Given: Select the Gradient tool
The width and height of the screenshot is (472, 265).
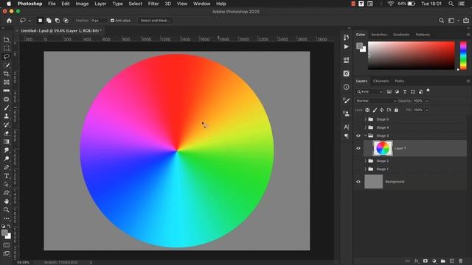Looking at the screenshot, I should click(7, 141).
